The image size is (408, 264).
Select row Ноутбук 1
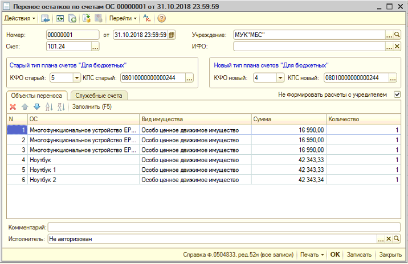click(x=203, y=170)
